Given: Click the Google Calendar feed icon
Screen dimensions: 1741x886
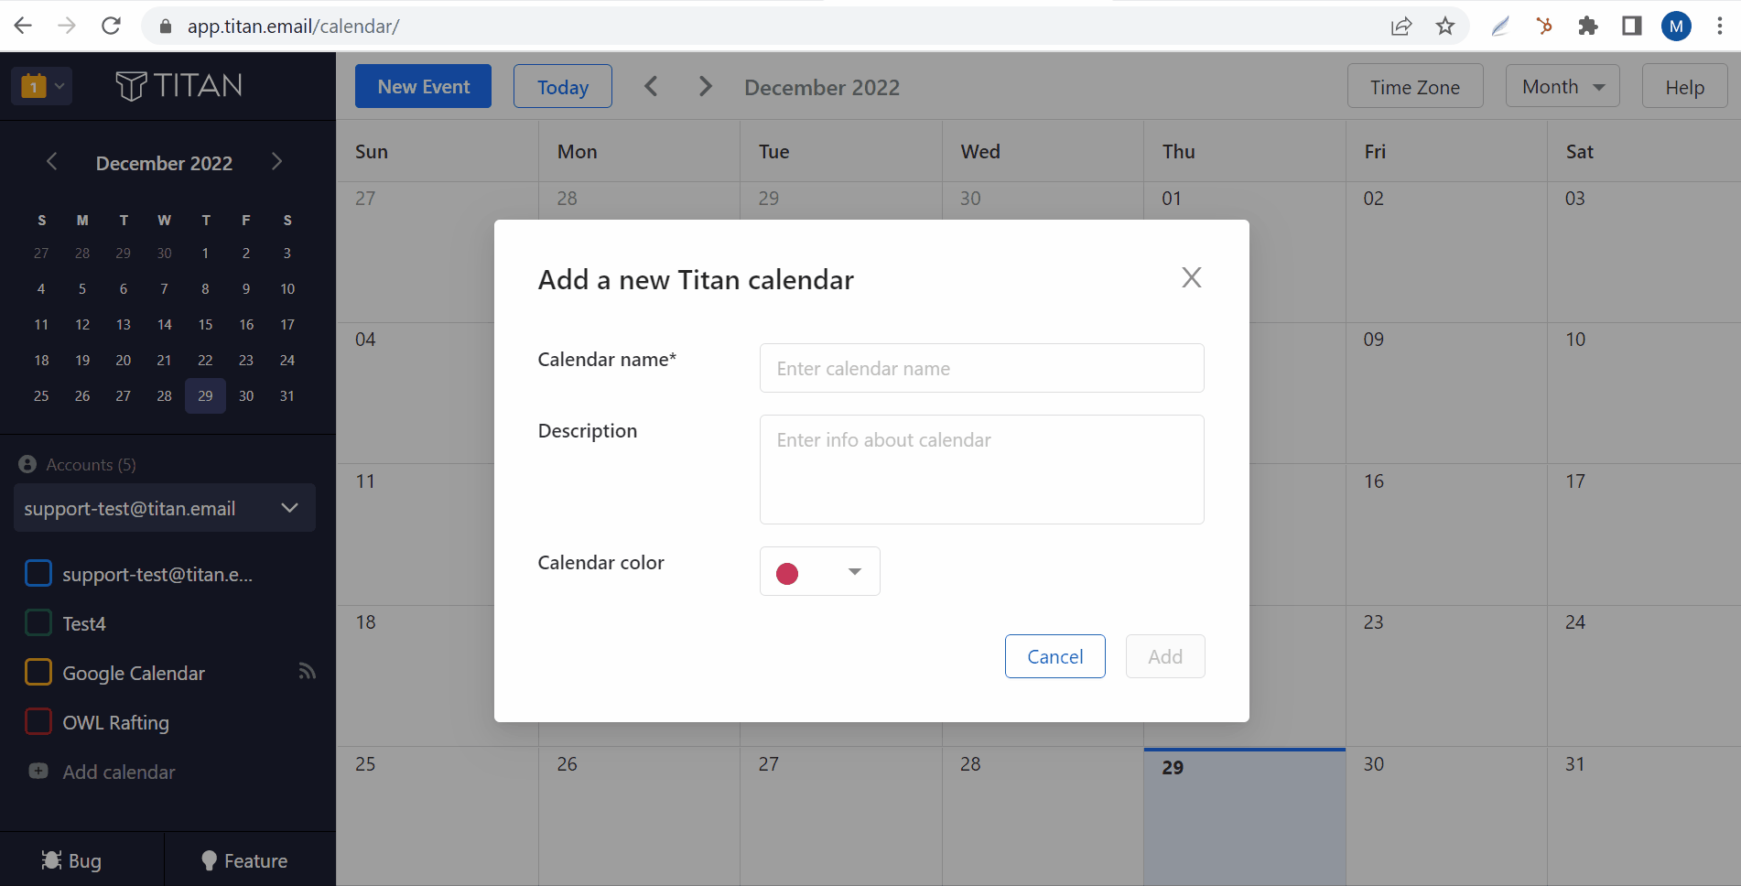Looking at the screenshot, I should click(x=307, y=672).
